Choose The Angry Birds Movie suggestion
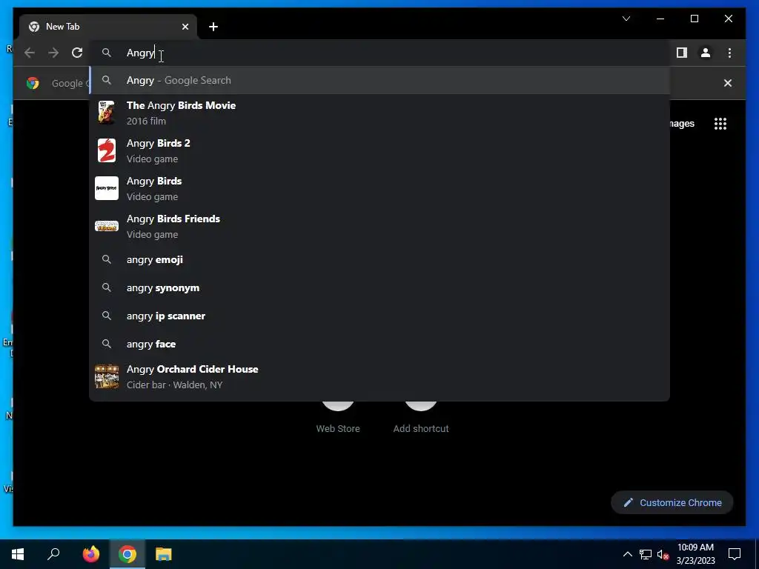Image resolution: width=759 pixels, height=569 pixels. click(x=379, y=113)
